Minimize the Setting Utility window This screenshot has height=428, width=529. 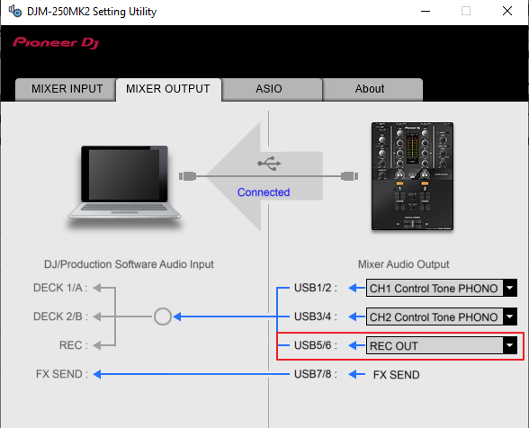[426, 11]
